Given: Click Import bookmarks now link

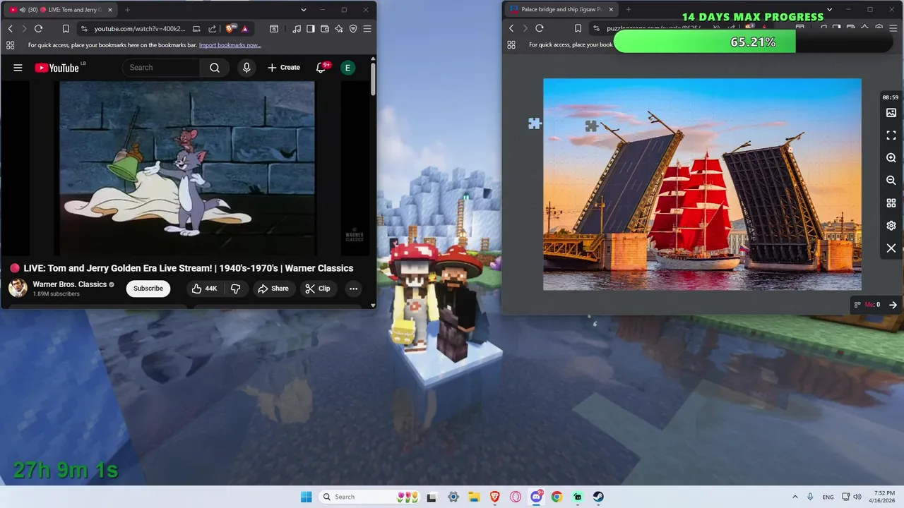Looking at the screenshot, I should (x=230, y=45).
